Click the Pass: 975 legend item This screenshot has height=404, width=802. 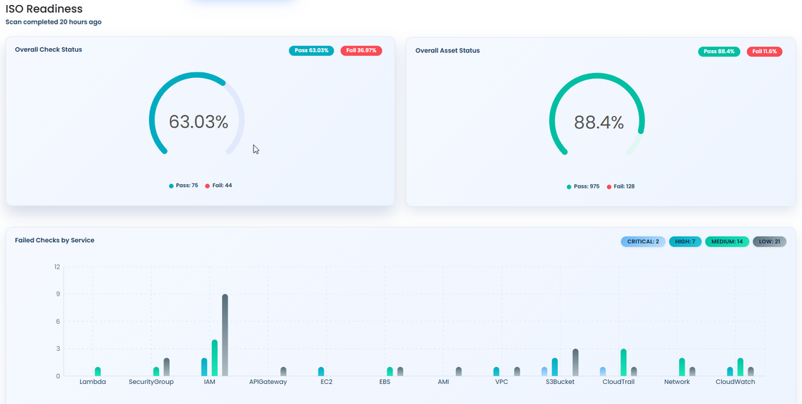pyautogui.click(x=583, y=186)
